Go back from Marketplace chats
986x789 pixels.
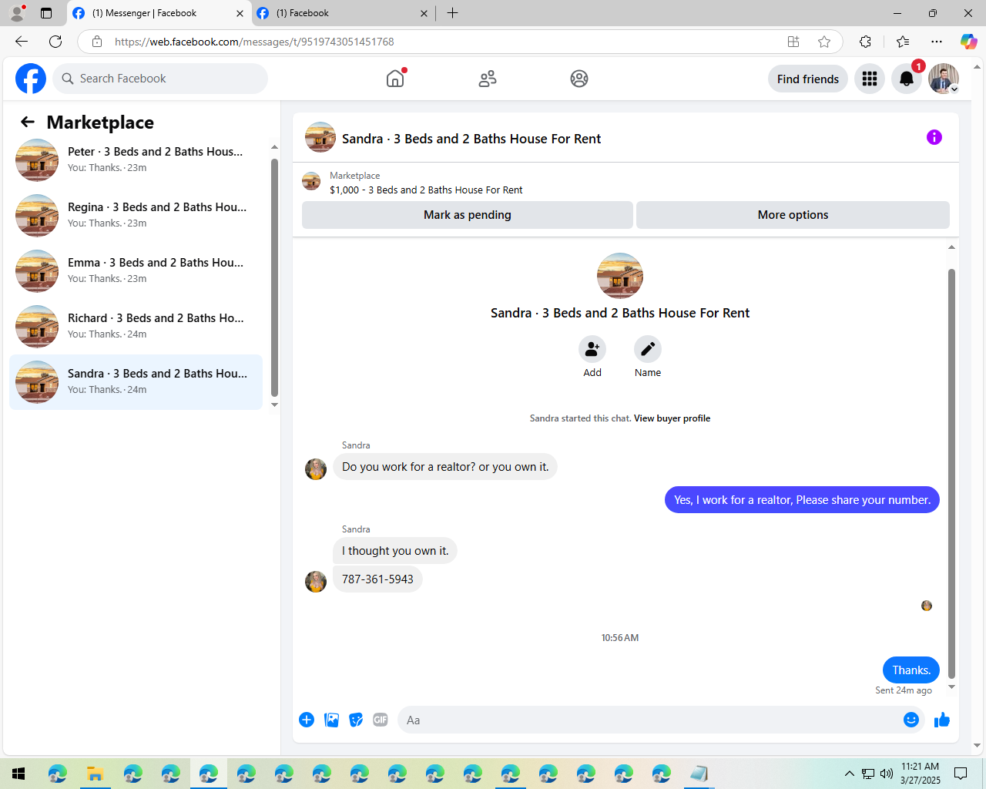click(x=28, y=122)
